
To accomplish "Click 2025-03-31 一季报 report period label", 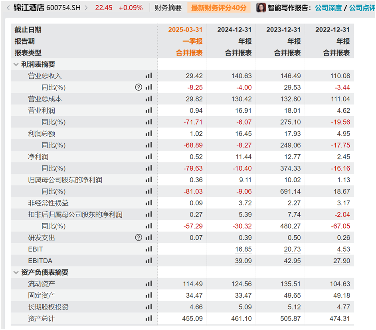I will click(192, 41).
